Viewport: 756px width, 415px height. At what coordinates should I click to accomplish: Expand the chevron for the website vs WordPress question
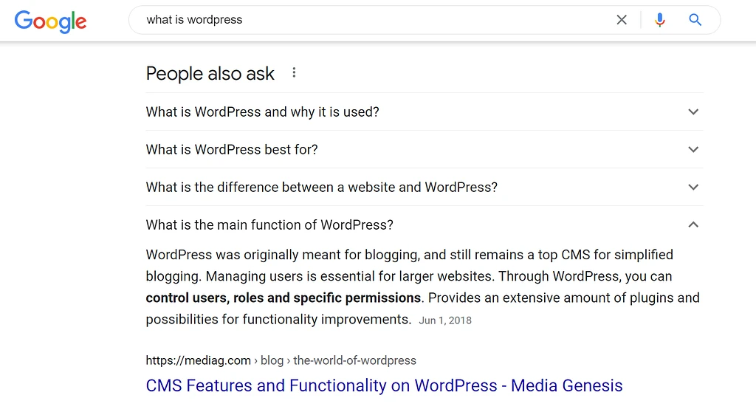click(693, 188)
